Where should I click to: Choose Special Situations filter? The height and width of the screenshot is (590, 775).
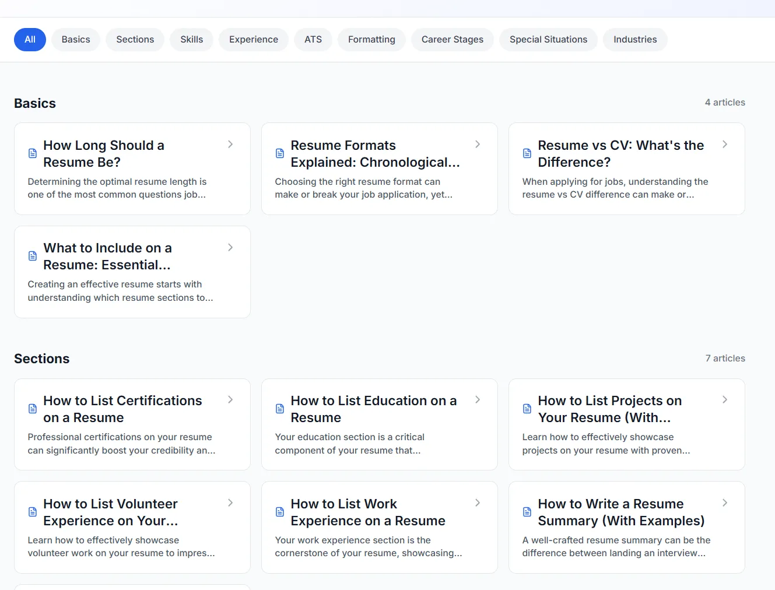point(549,40)
